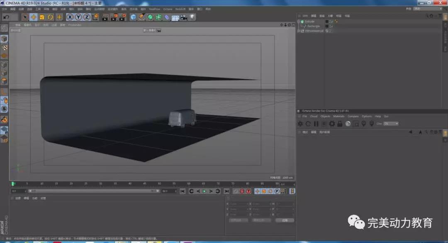Toggle X-axis lock button

(x=70, y=17)
